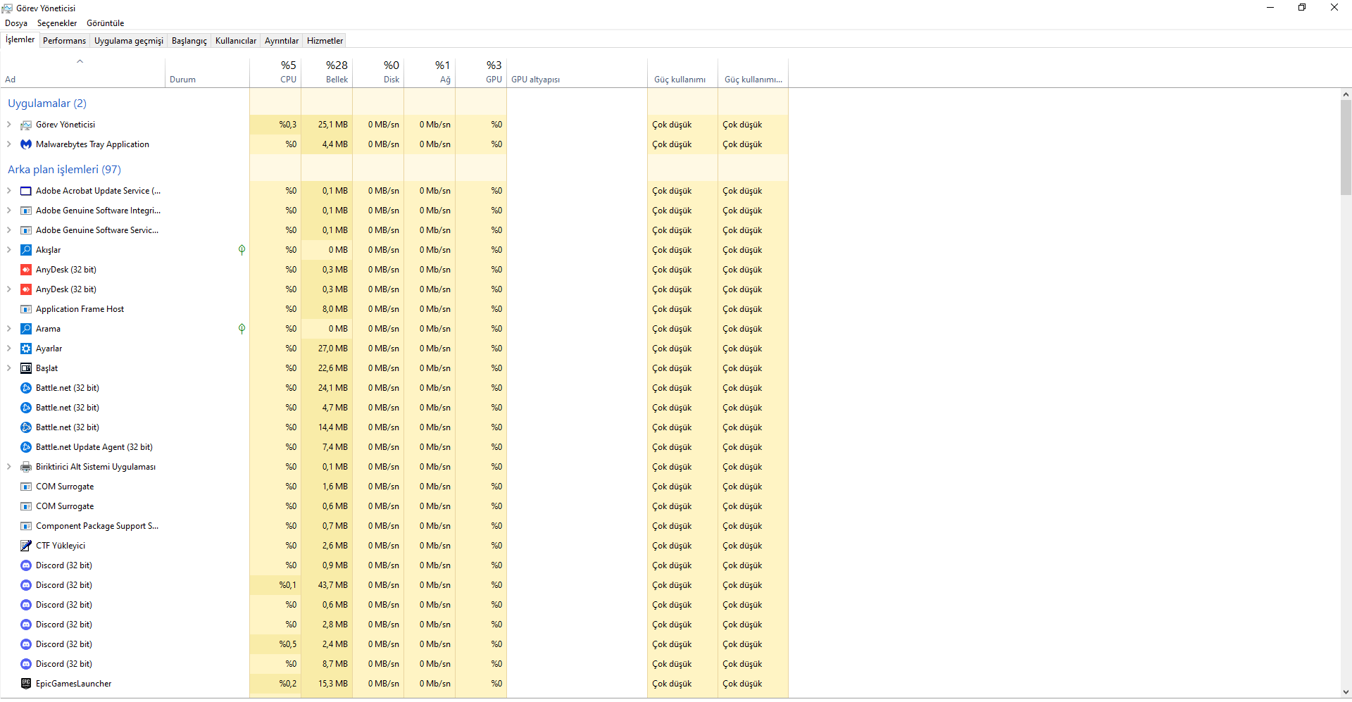Image resolution: width=1352 pixels, height=702 pixels.
Task: Select the Adobe Genuine Software Servic... icon
Action: [x=26, y=230]
